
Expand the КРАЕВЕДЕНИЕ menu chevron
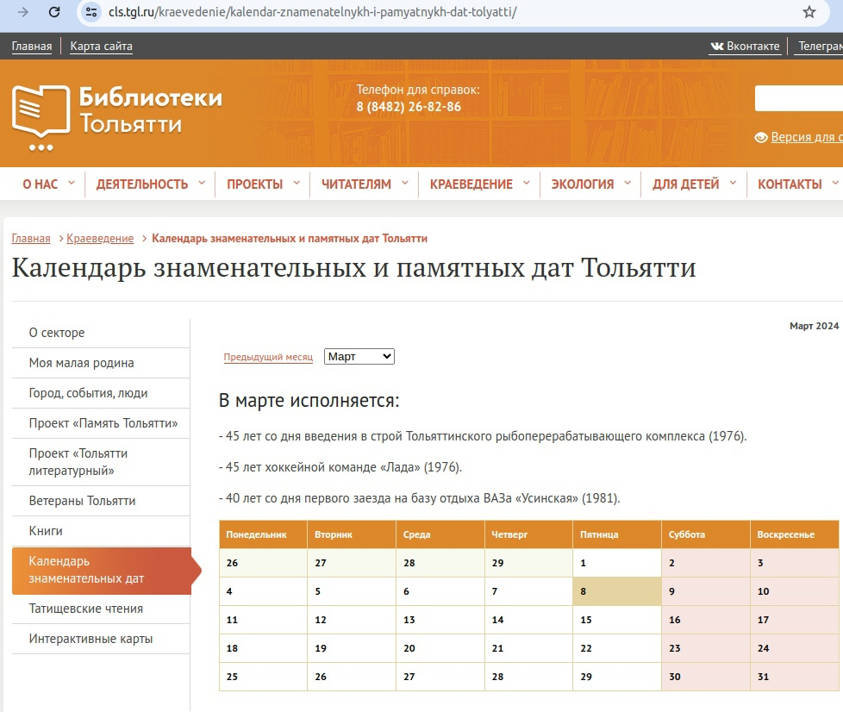pos(527,184)
